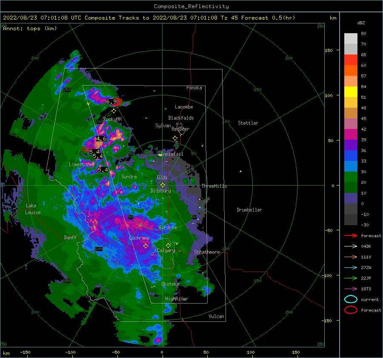Select the yellow diamond marker near RedDeer

tap(175, 138)
